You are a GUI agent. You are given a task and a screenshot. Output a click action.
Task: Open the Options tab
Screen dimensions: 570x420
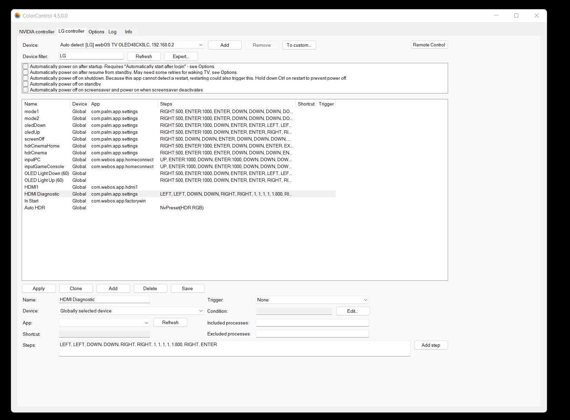(96, 32)
